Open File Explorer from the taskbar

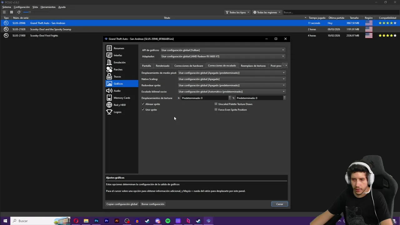point(86,221)
